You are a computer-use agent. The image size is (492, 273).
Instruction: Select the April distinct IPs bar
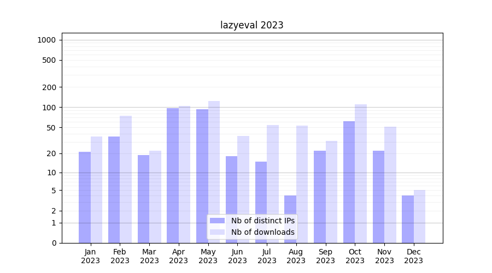coord(173,175)
